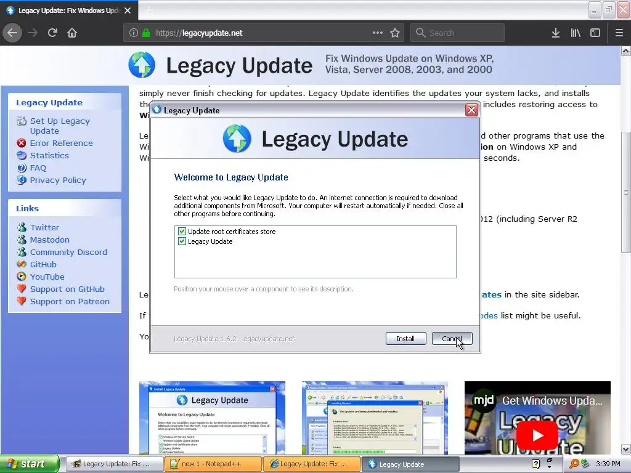Open the Privacy Policy link
The height and width of the screenshot is (473, 631).
(58, 180)
